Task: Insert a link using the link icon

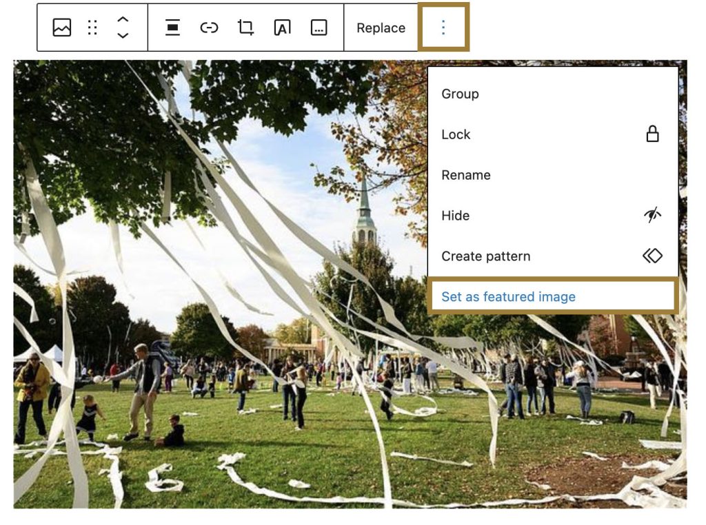Action: [209, 28]
